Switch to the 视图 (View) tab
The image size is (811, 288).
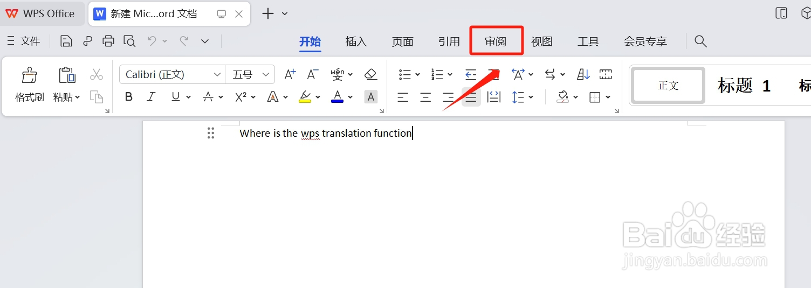tap(542, 41)
